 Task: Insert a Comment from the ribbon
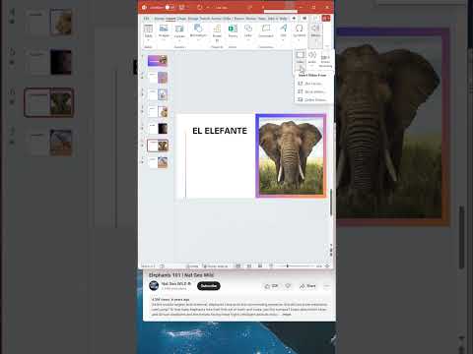[x=266, y=31]
